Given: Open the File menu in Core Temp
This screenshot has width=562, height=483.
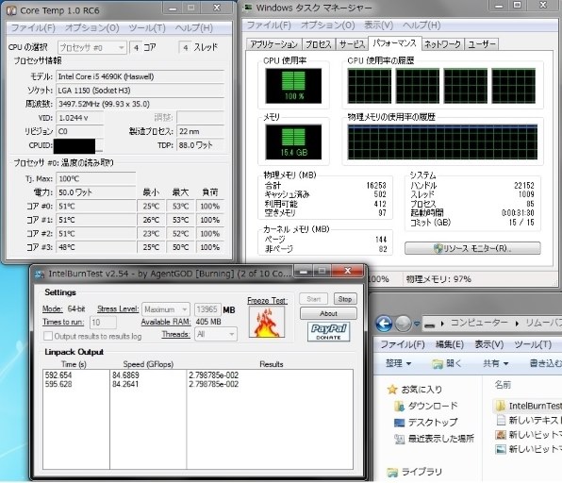Looking at the screenshot, I should pos(33,28).
